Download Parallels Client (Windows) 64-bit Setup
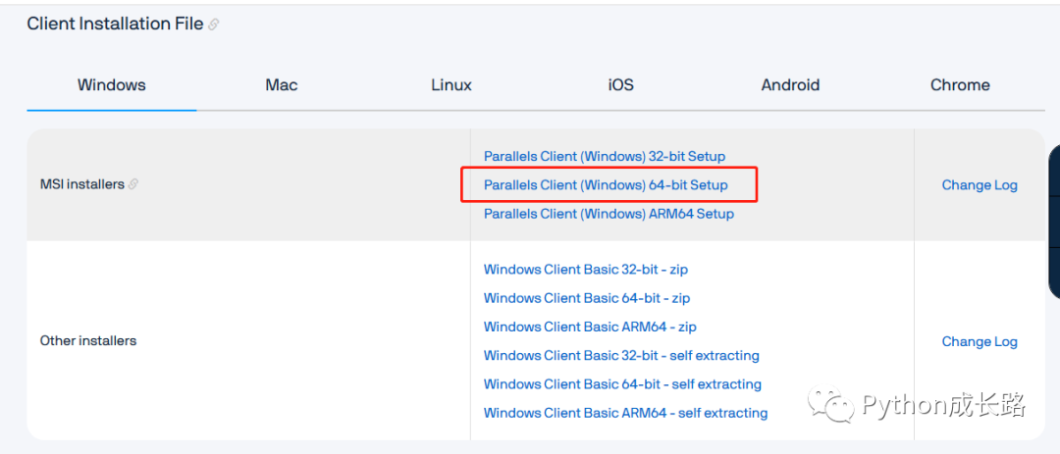Screen dimensions: 1060x454 606,184
